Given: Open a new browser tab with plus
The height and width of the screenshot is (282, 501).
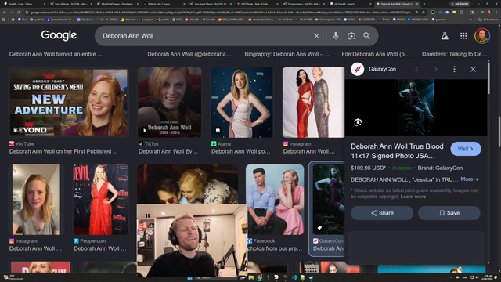Looking at the screenshot, I should (x=424, y=4).
